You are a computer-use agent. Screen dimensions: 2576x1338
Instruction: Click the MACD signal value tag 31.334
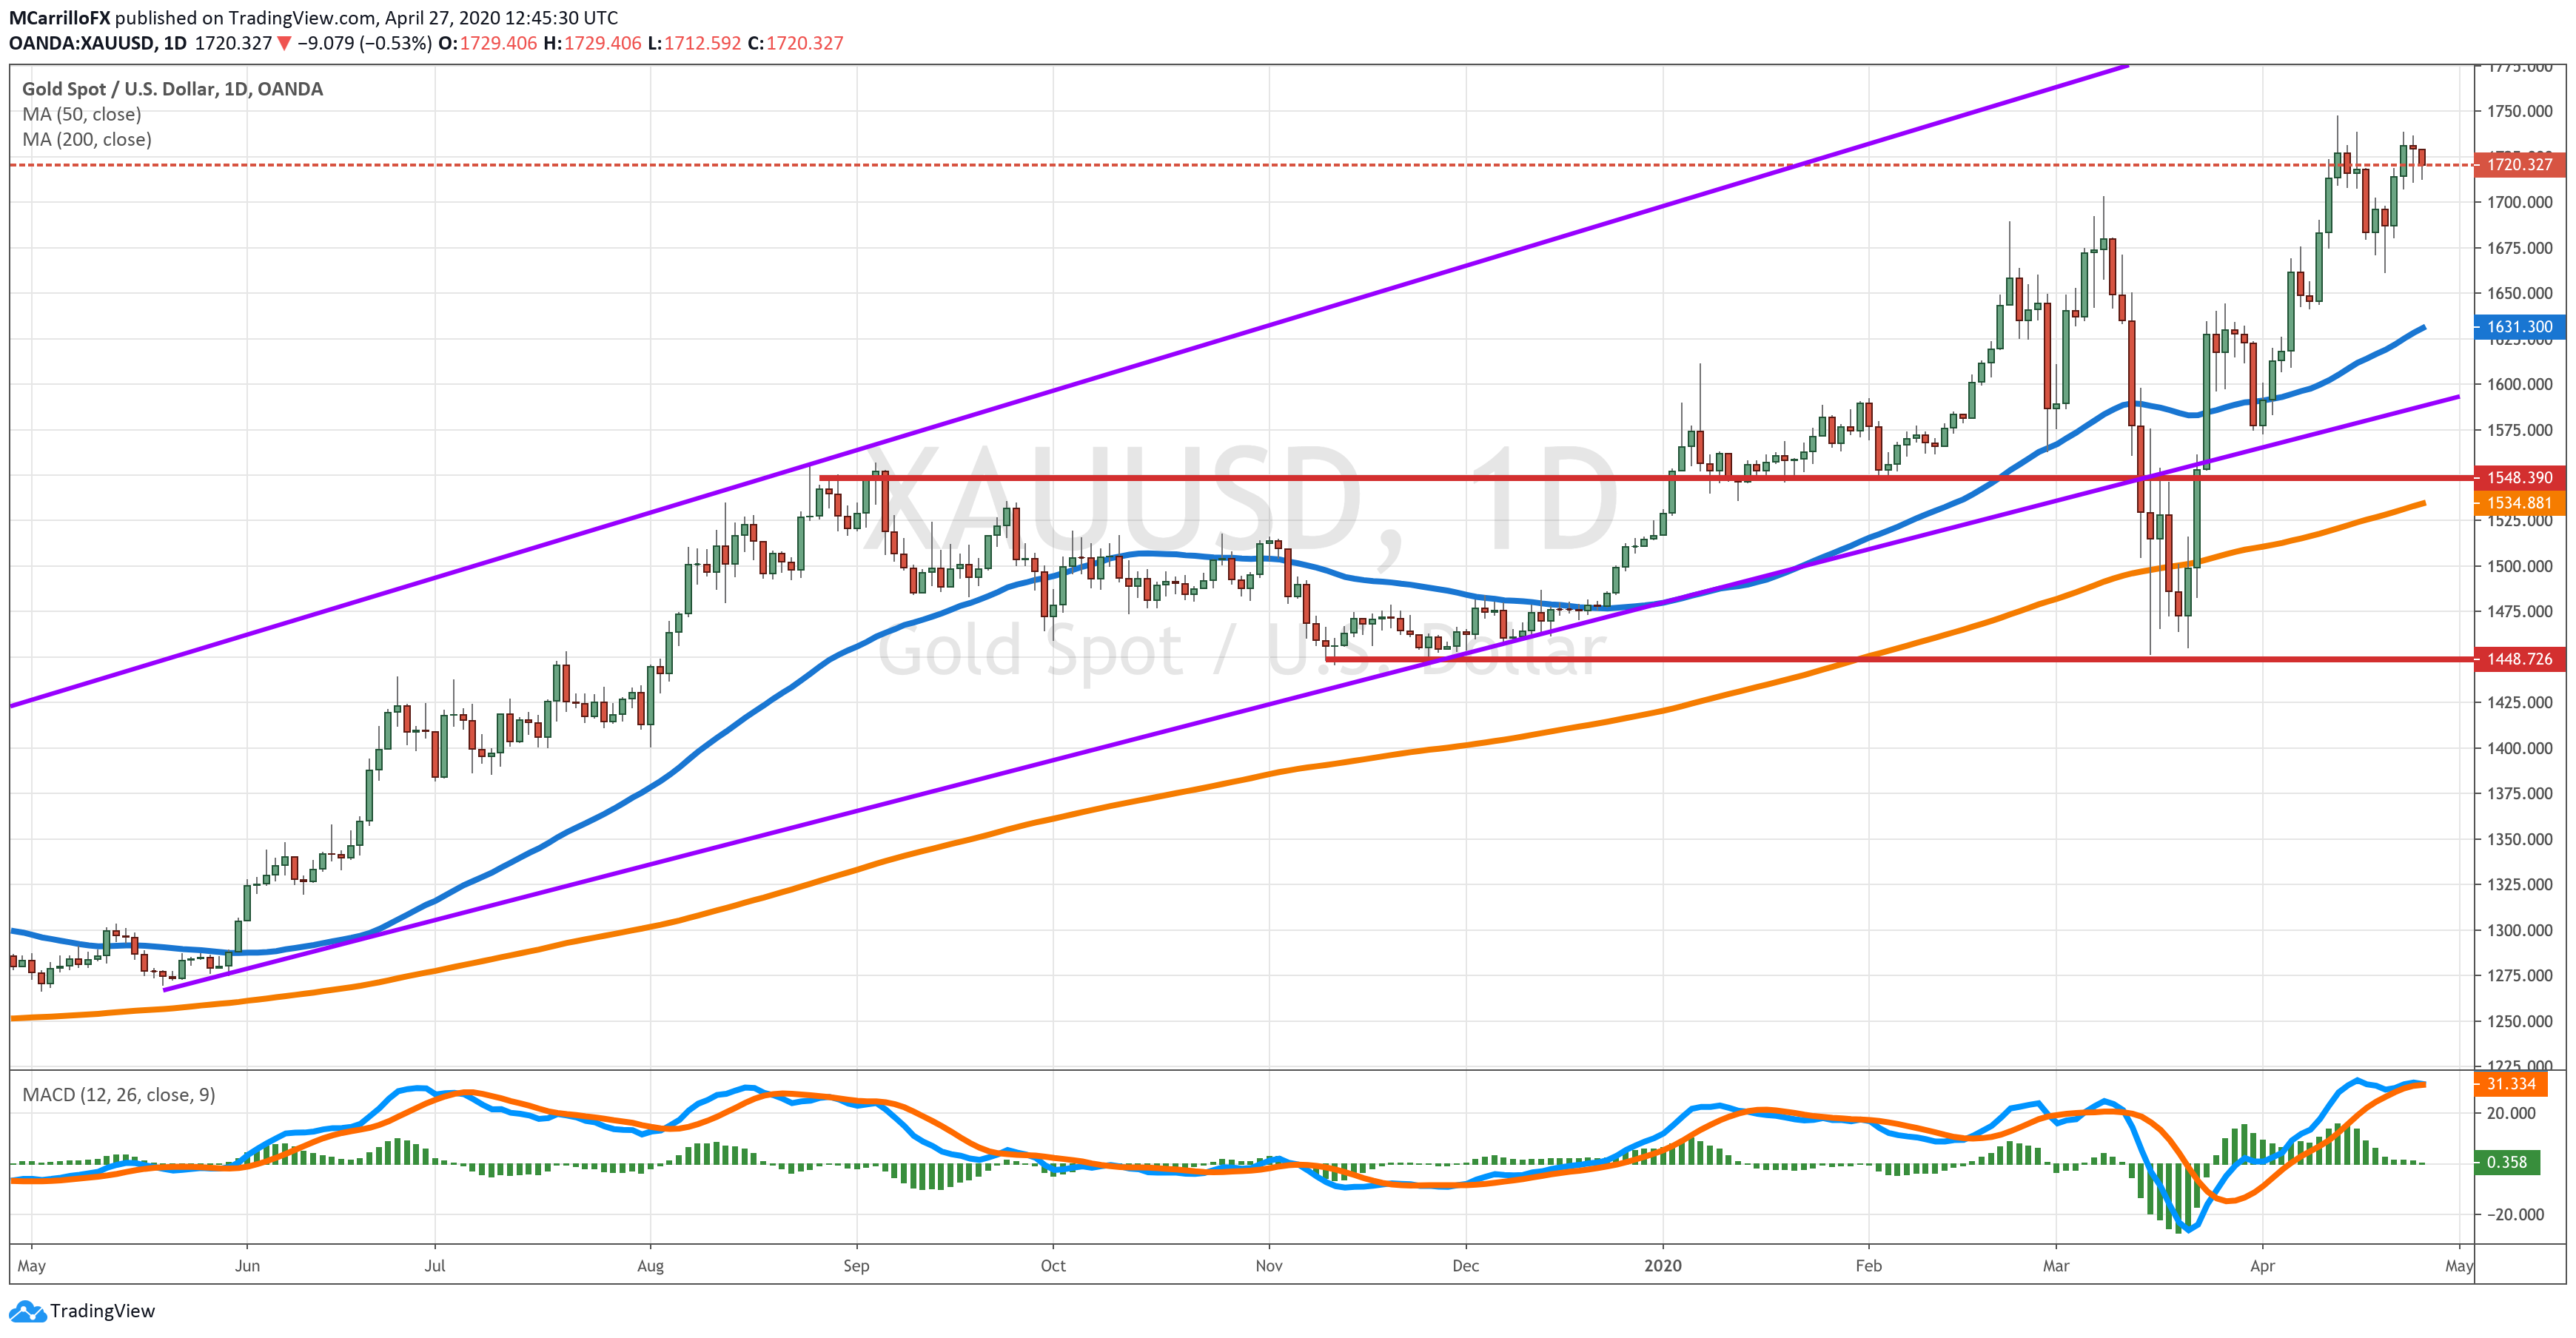click(2510, 1084)
